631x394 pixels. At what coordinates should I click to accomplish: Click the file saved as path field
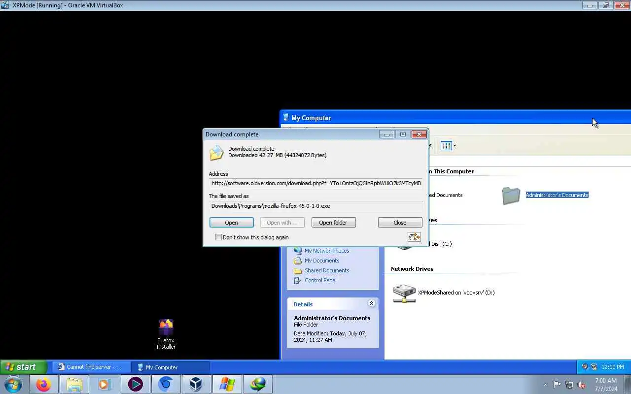click(315, 206)
